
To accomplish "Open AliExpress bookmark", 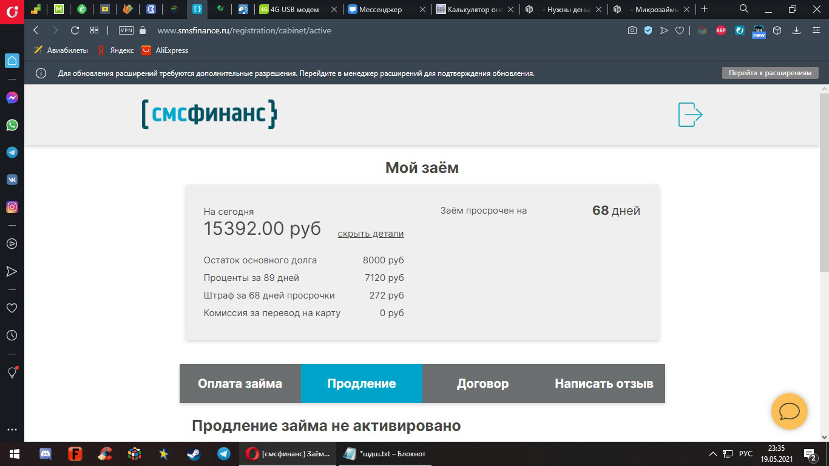I will 165,50.
